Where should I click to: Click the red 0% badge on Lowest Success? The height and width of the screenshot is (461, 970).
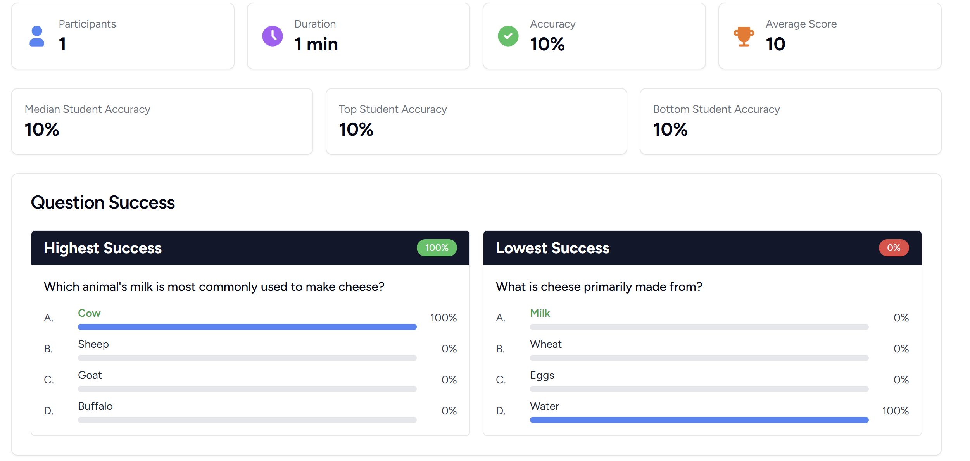894,248
